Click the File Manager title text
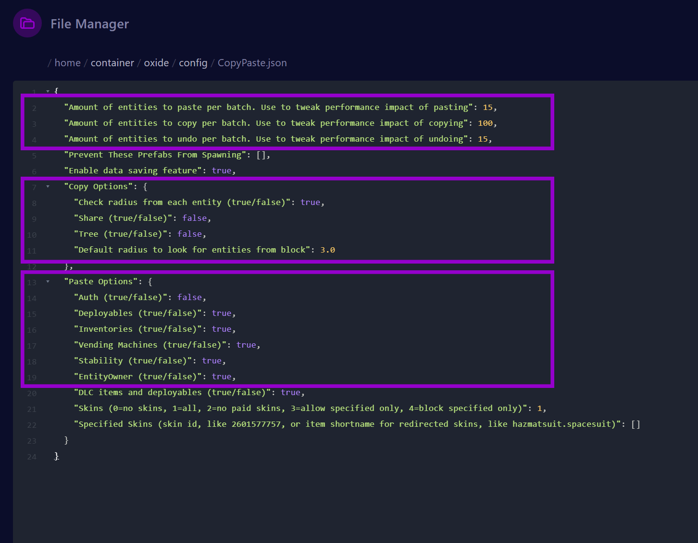Viewport: 698px width, 543px height. 89,24
